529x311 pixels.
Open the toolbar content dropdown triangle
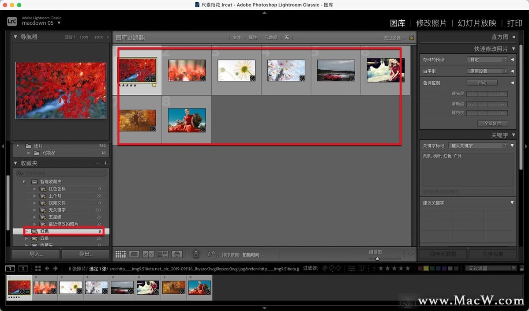coord(411,255)
